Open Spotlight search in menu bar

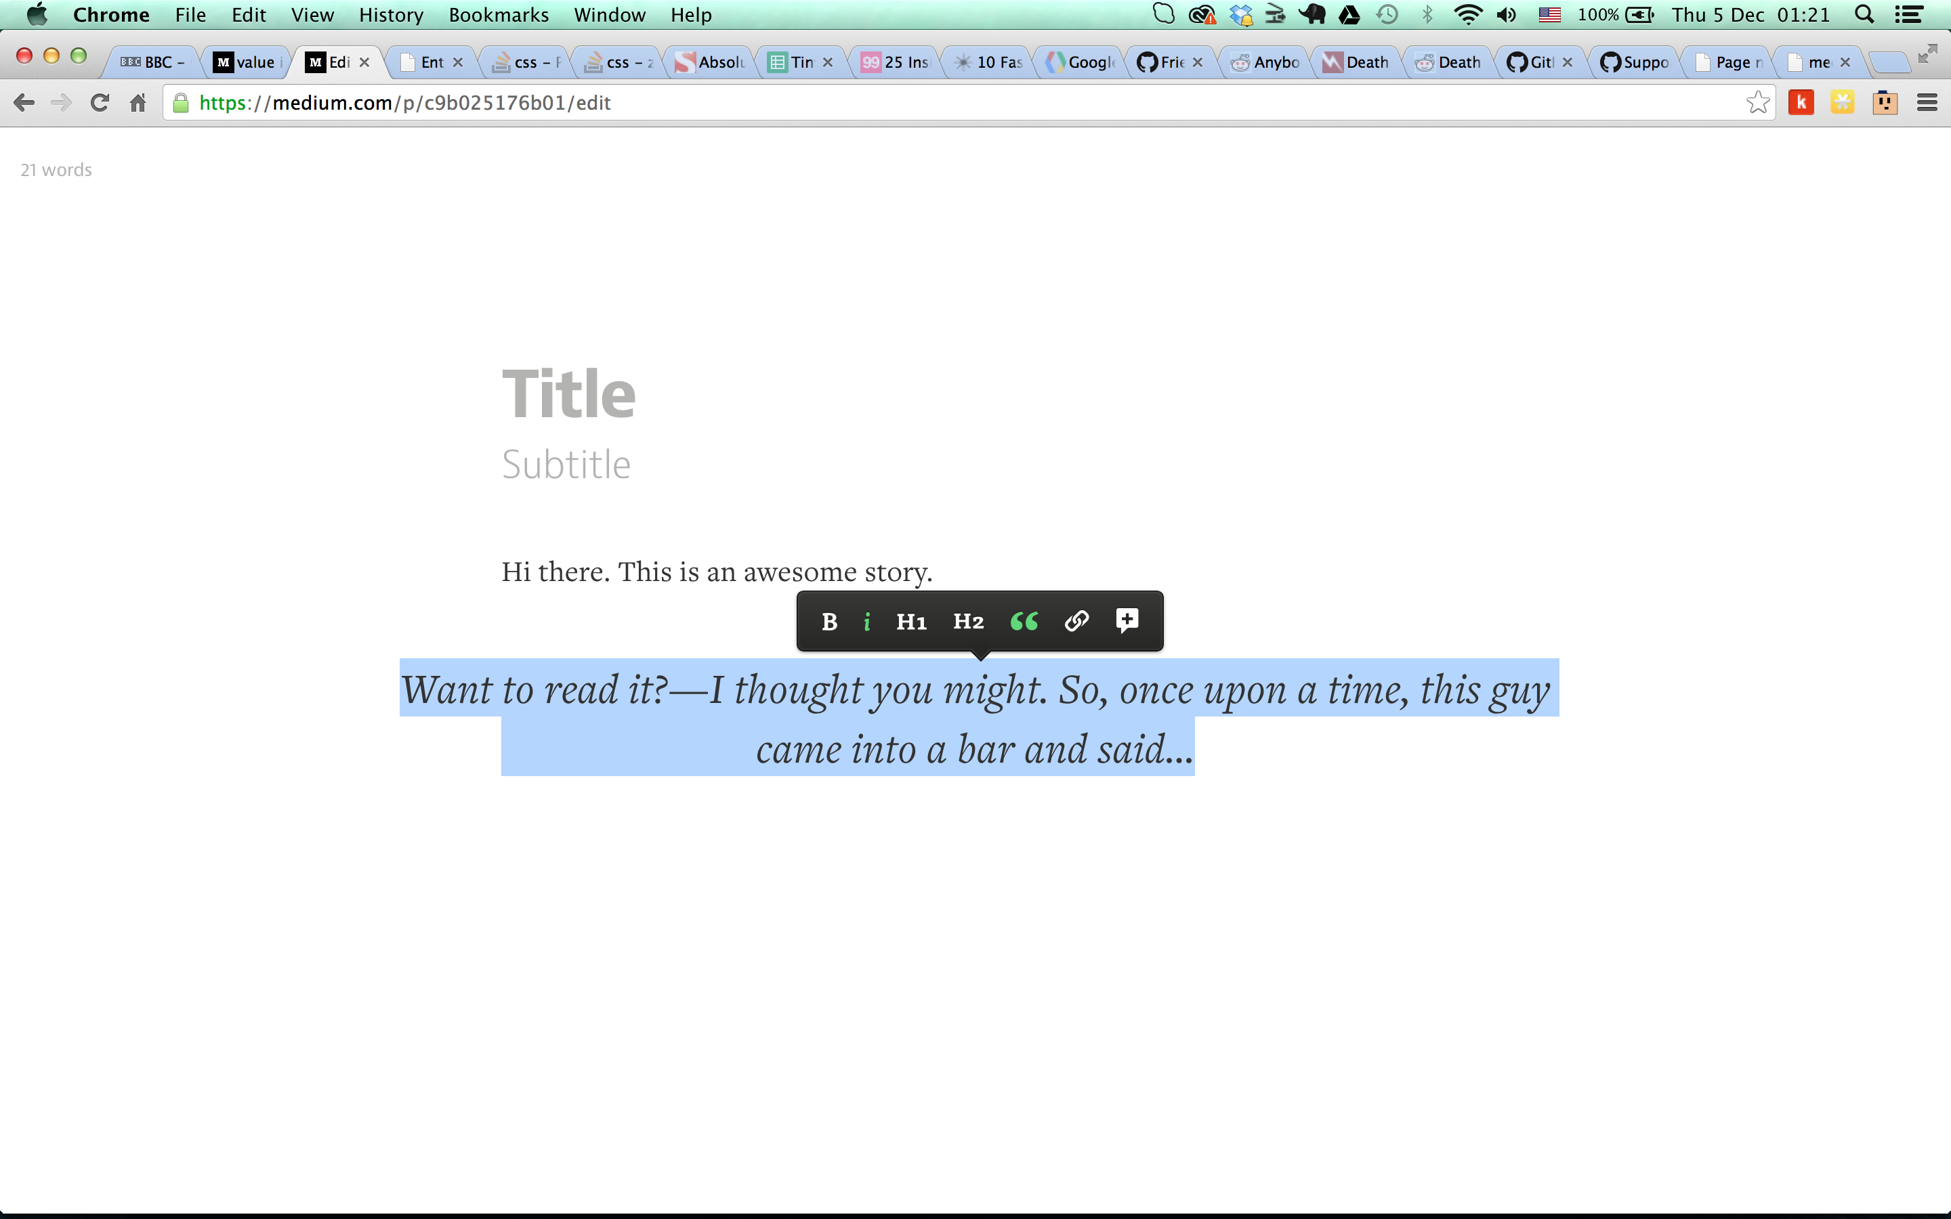tap(1863, 14)
